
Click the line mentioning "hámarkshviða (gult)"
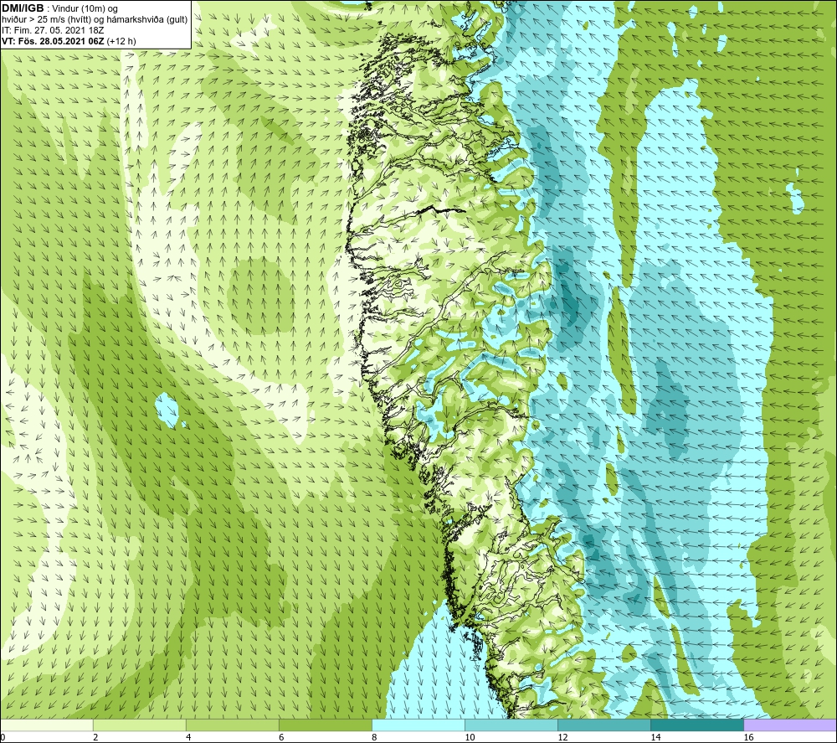[x=95, y=19]
